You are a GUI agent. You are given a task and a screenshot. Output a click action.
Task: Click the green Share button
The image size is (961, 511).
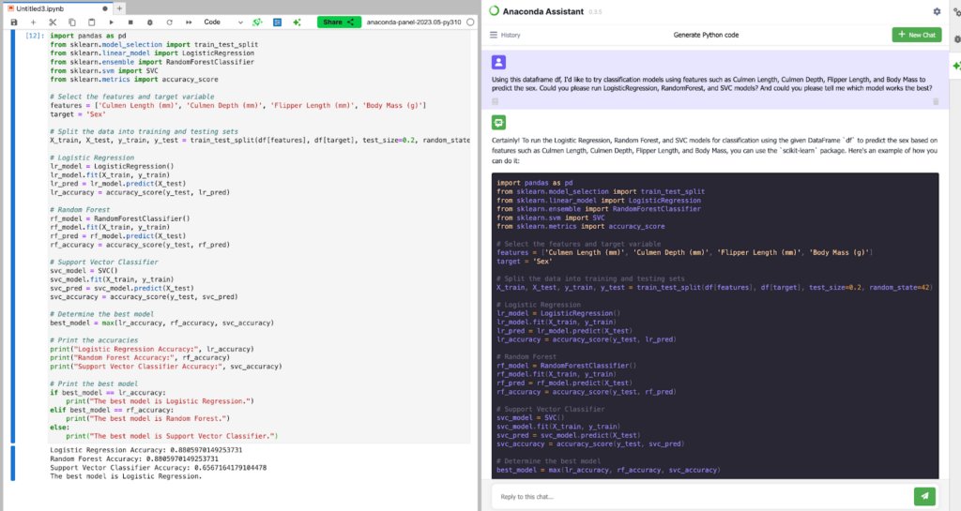coord(339,23)
